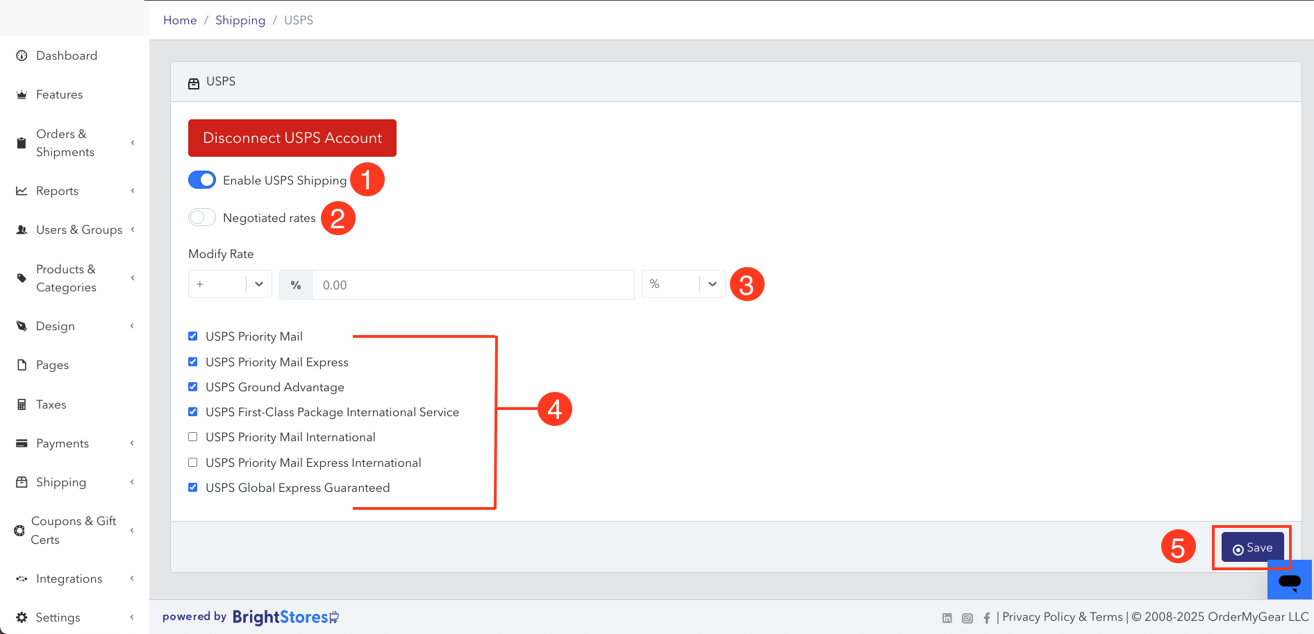Click the USPS package icon in panel header
This screenshot has width=1314, height=634.
click(x=194, y=83)
